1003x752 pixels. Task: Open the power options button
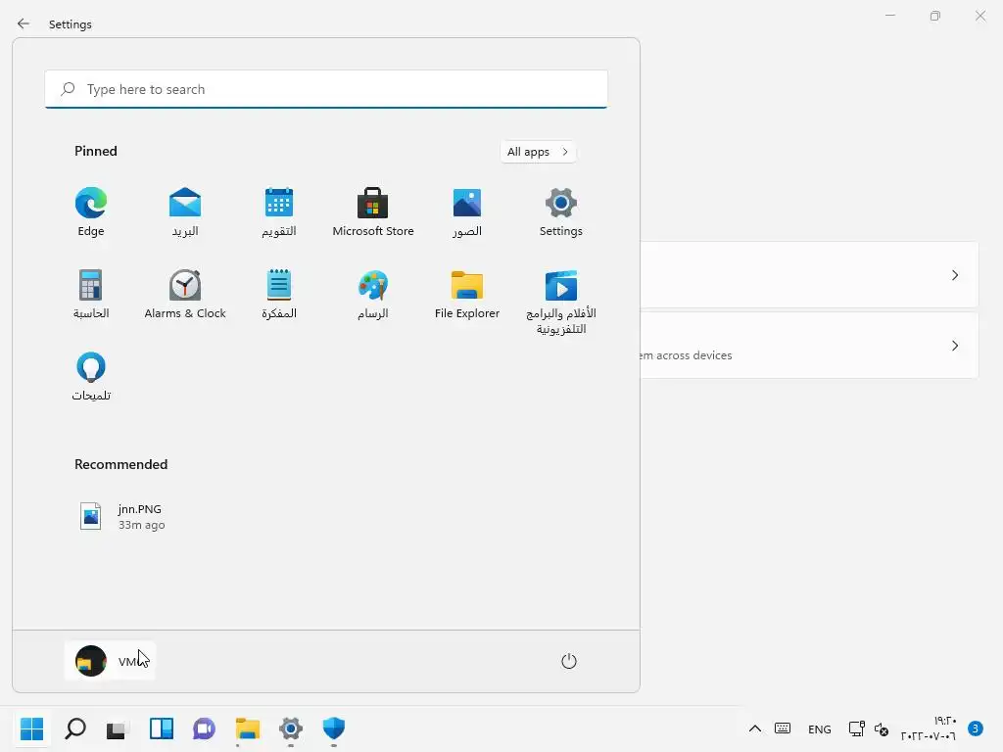569,661
